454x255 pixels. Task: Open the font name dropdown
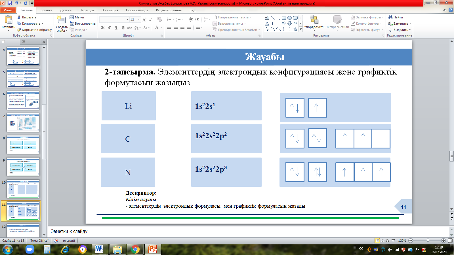click(127, 20)
